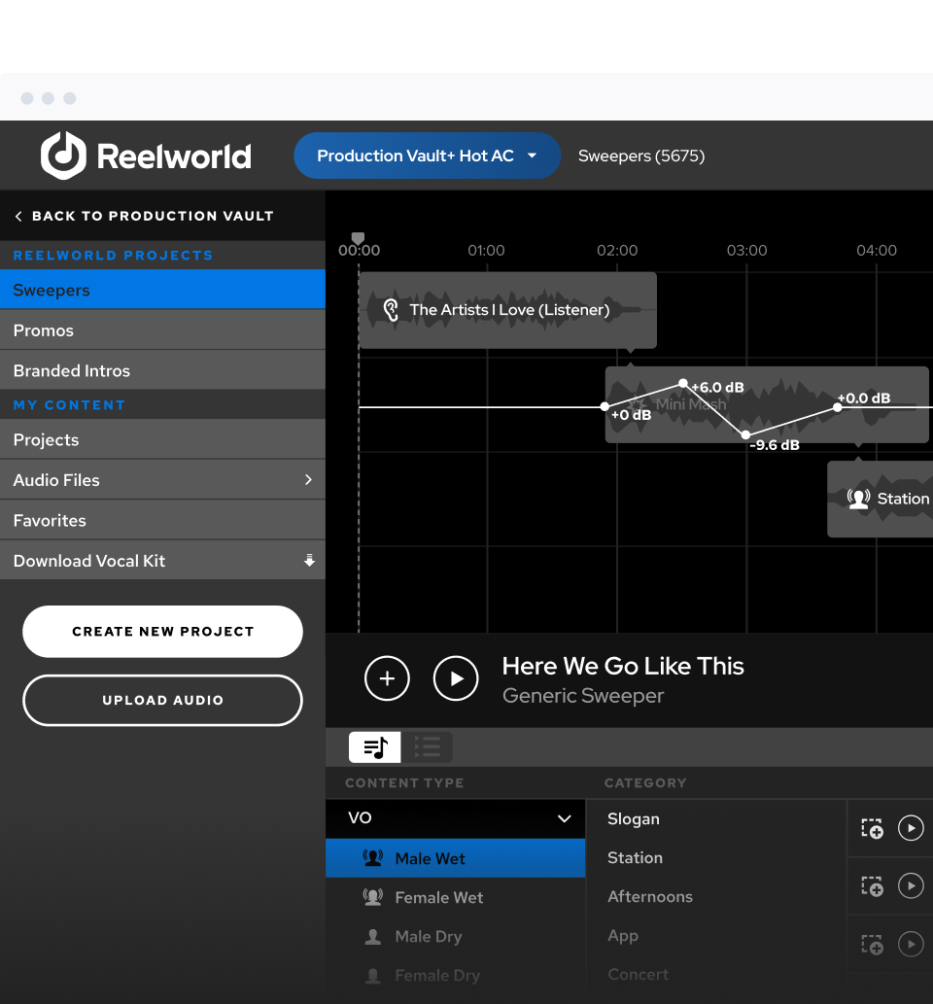Switch to the bulleted list view
The height and width of the screenshot is (1004, 933).
[x=427, y=746]
